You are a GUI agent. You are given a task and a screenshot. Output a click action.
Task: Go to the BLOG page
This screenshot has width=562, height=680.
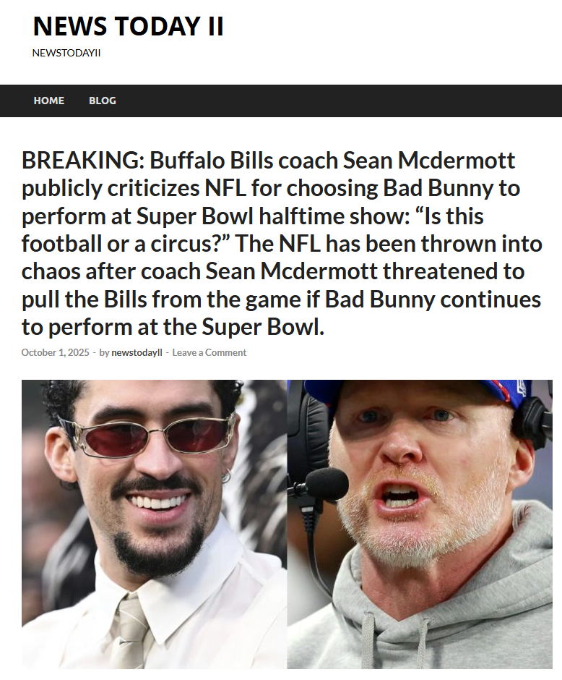[x=103, y=101]
